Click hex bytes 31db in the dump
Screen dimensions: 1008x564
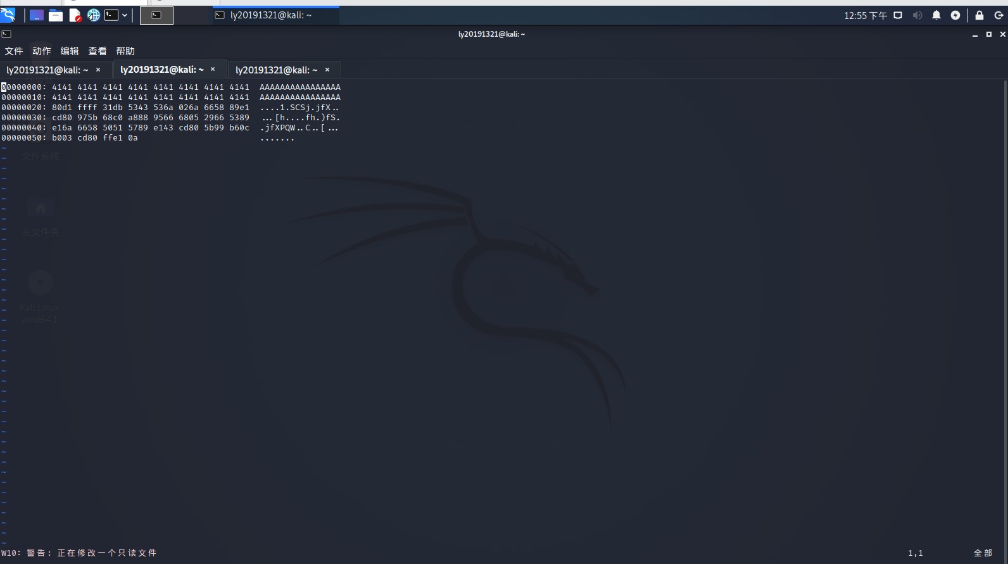click(x=113, y=108)
